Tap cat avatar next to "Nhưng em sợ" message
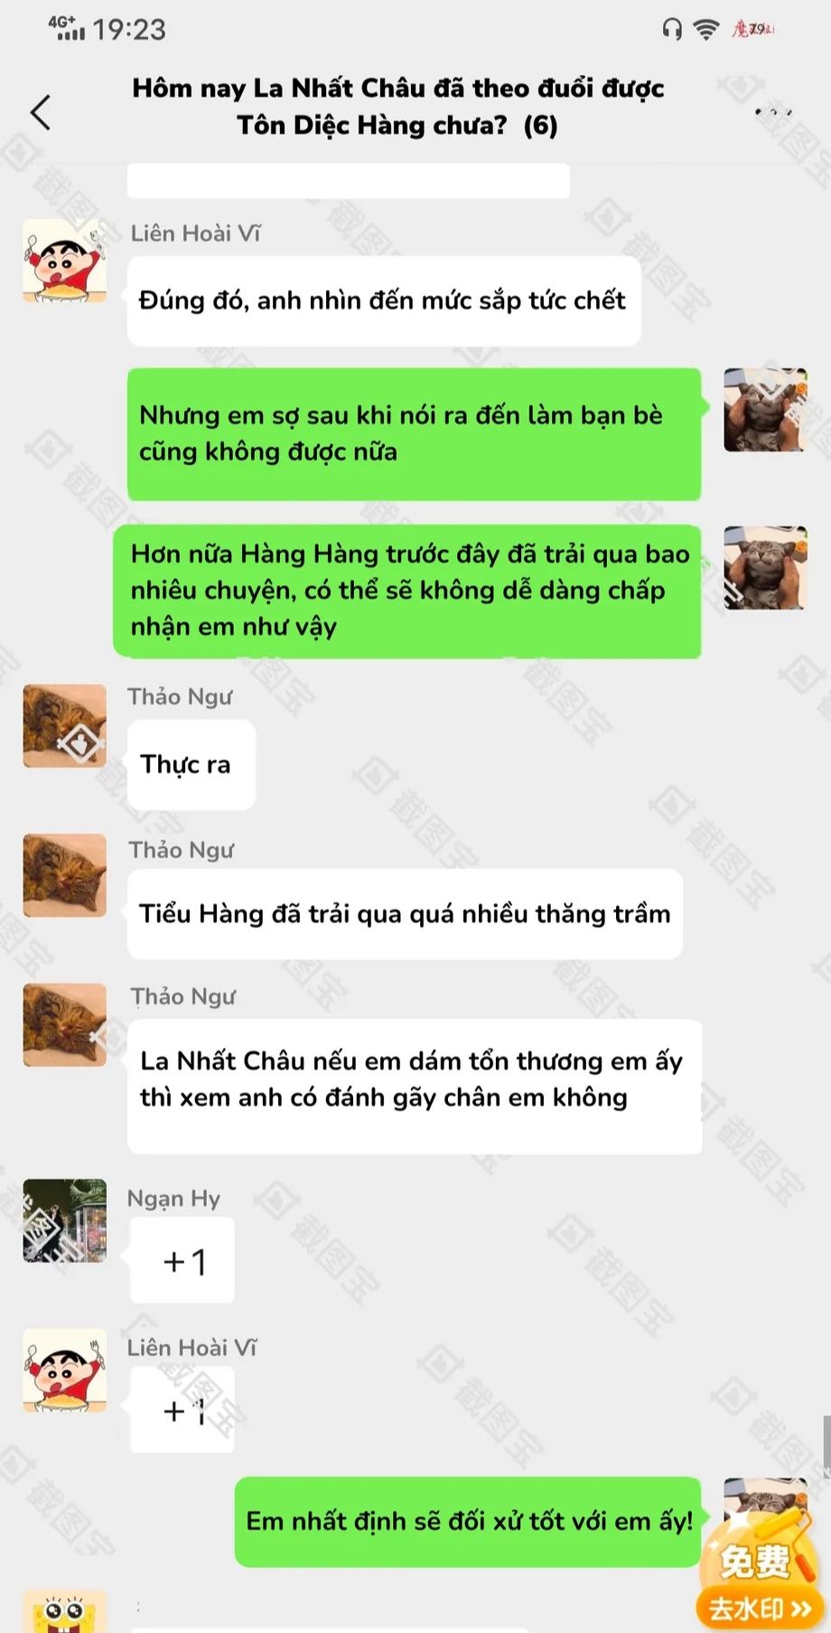The height and width of the screenshot is (1633, 831). click(x=765, y=409)
